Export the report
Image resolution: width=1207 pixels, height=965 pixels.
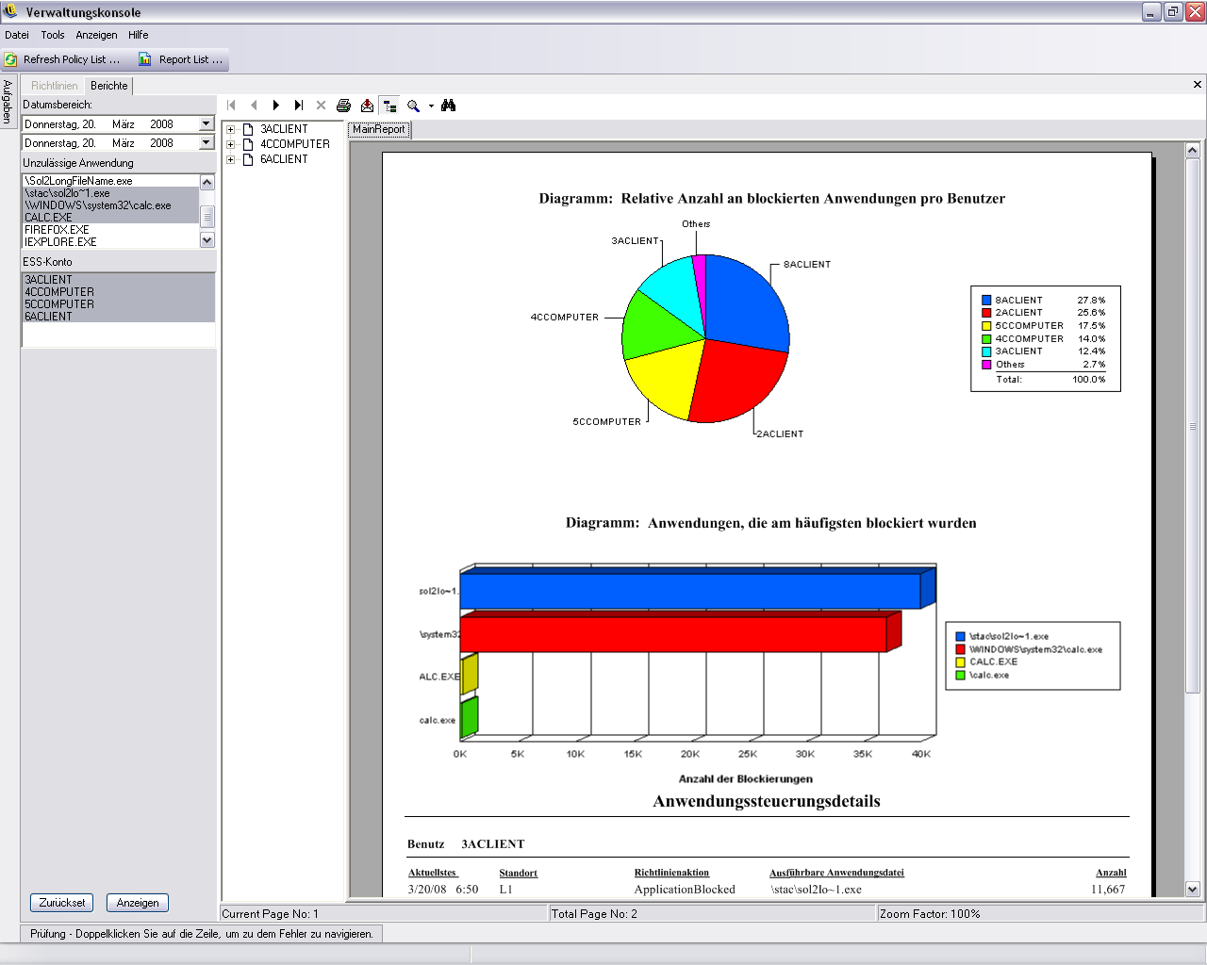click(367, 106)
